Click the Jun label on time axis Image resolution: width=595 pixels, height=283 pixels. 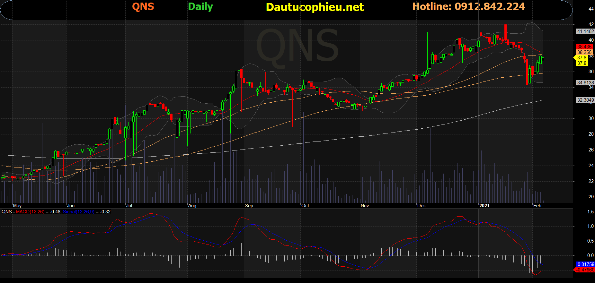pyautogui.click(x=71, y=206)
